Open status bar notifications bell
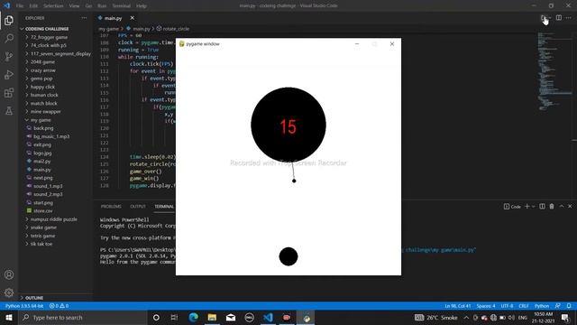 [569, 306]
